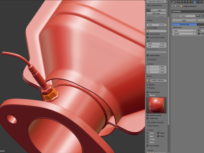Select the Constraints properties chain tab icon
This screenshot has height=153, width=204.
click(192, 2)
